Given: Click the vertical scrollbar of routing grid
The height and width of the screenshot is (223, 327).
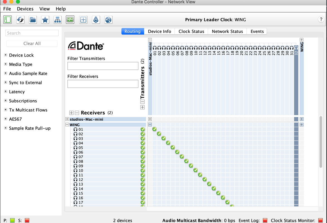Looking at the screenshot, I should click(321, 142).
